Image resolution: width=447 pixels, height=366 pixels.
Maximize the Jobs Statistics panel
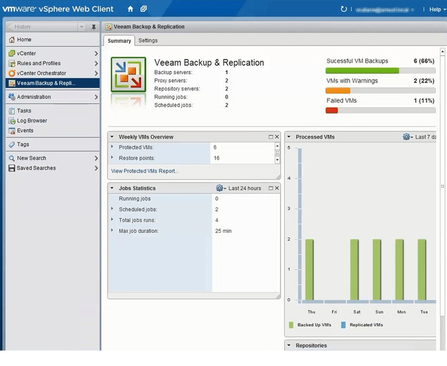pyautogui.click(x=271, y=188)
